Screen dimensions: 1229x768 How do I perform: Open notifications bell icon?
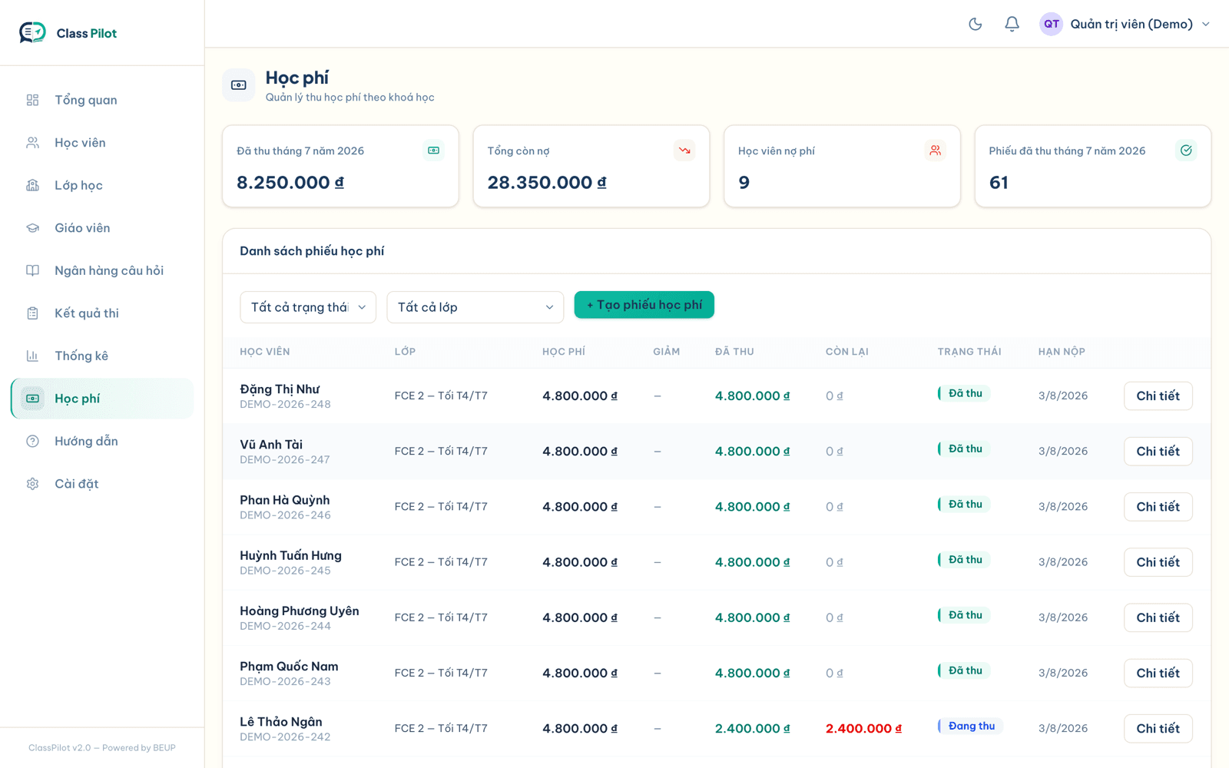(x=1012, y=24)
